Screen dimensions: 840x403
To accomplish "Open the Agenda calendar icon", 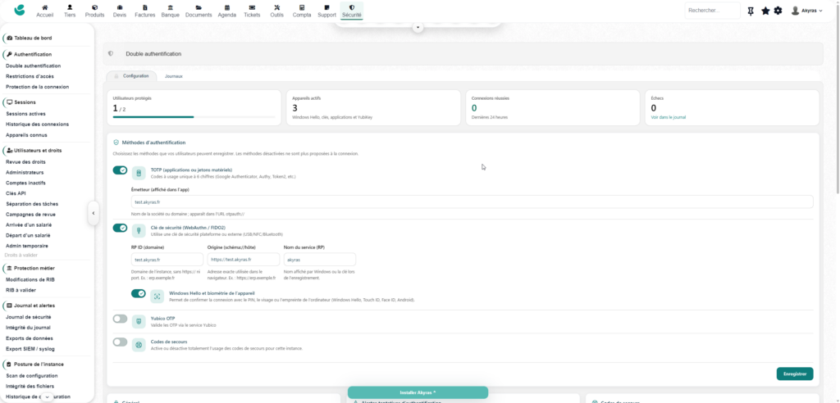I will pyautogui.click(x=227, y=8).
